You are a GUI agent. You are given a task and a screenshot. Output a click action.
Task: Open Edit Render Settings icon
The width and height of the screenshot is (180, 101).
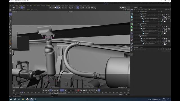(125, 8)
